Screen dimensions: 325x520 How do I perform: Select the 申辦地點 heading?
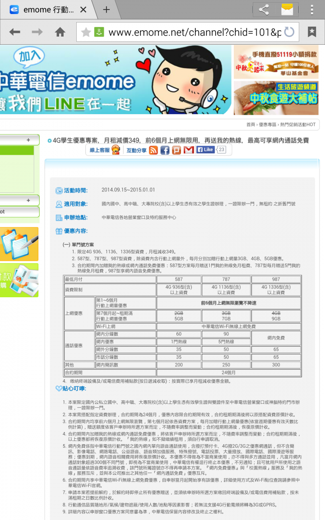click(76, 218)
